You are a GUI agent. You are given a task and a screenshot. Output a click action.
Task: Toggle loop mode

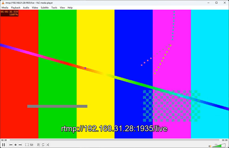[x=43, y=145]
